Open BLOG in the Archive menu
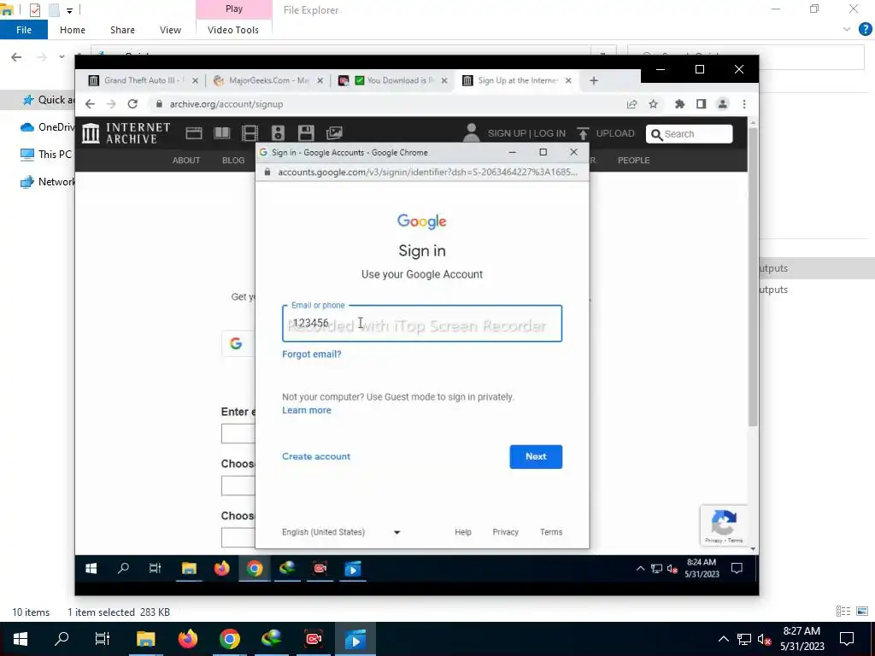 tap(233, 160)
